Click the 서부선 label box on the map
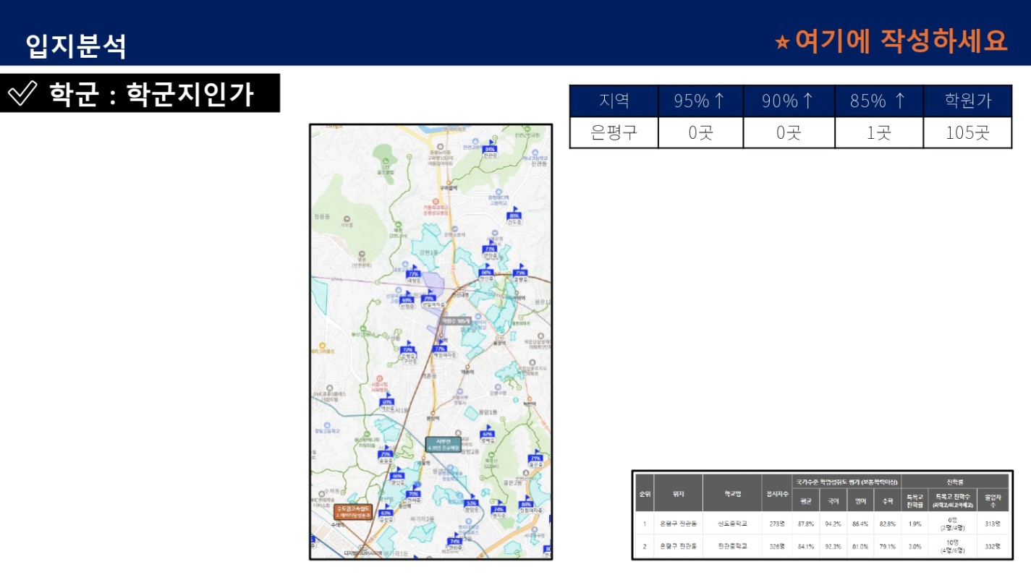The height and width of the screenshot is (580, 1031). [443, 444]
